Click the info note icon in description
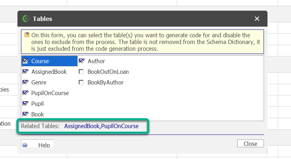Viewport: 291px width, 159px height. point(27,35)
